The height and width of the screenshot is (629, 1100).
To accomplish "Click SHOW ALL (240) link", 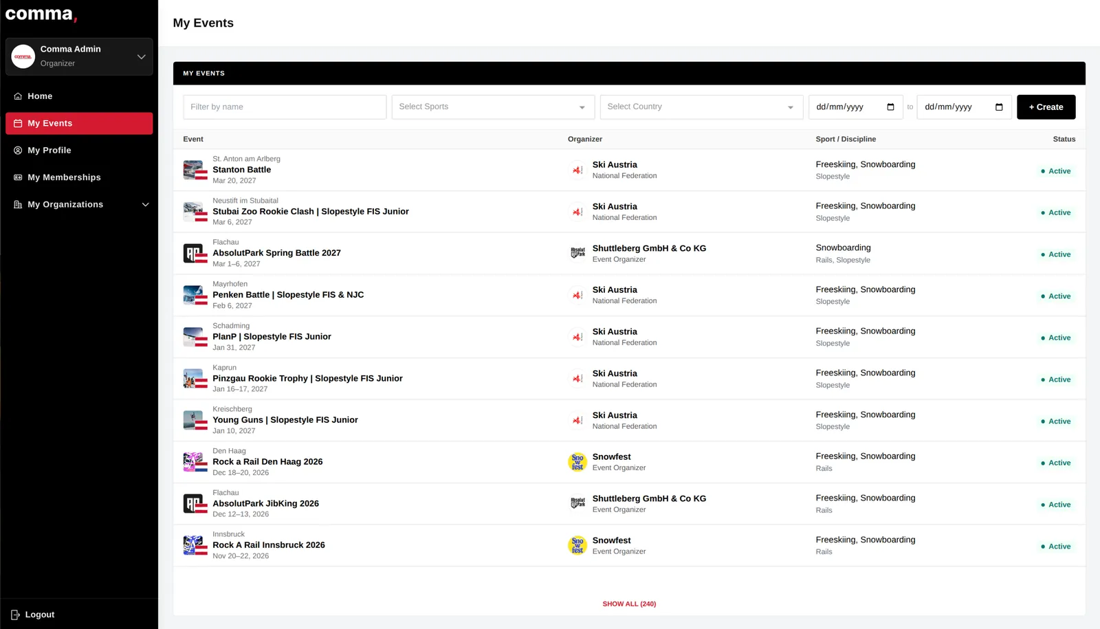I will [x=629, y=604].
